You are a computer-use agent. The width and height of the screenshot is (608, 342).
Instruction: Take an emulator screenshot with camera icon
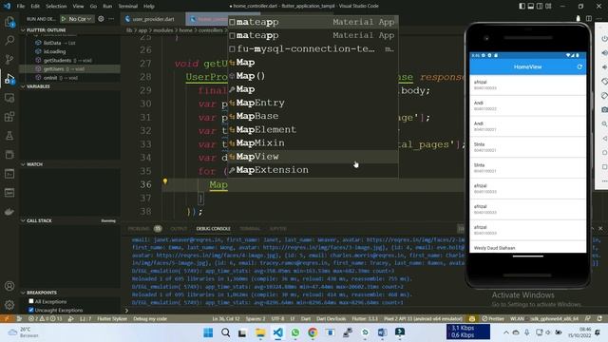pyautogui.click(x=604, y=110)
